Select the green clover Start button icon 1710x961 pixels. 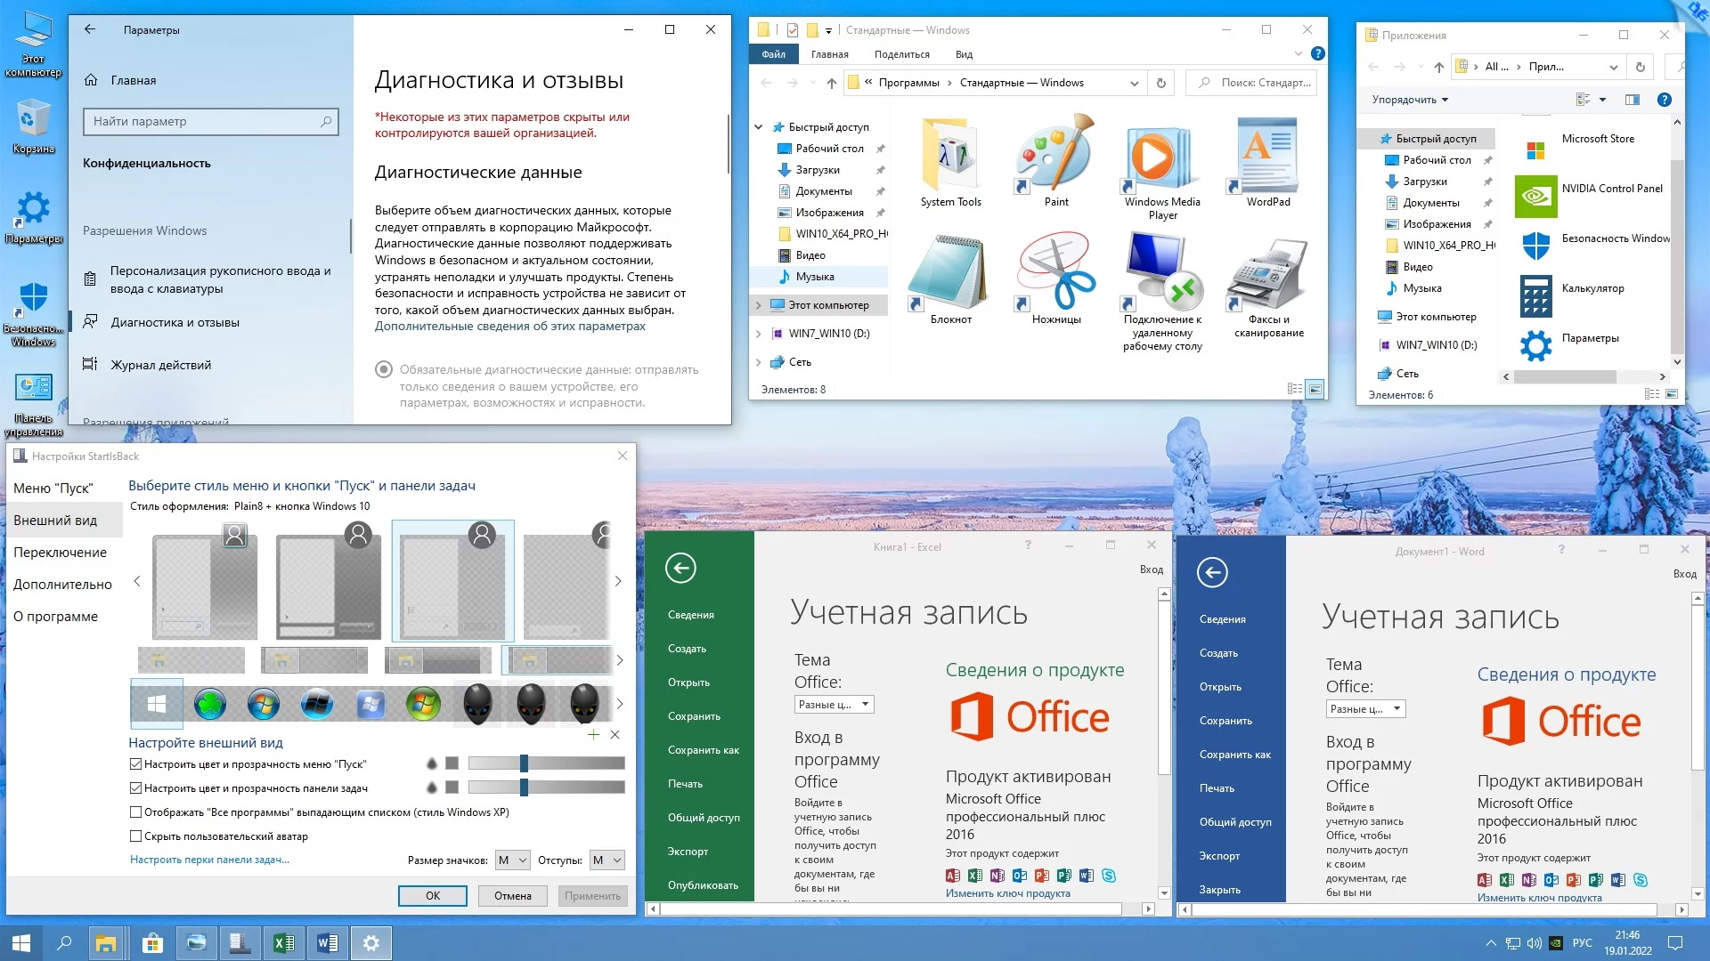click(x=210, y=705)
